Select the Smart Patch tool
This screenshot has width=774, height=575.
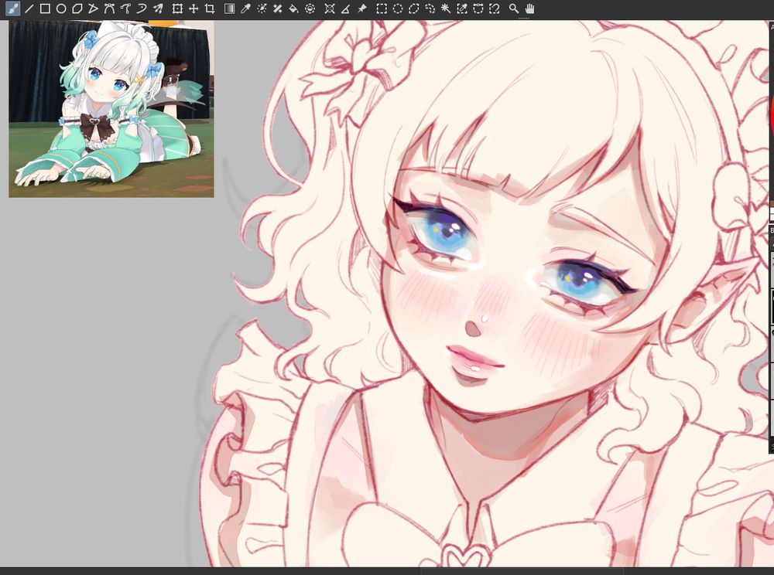click(x=277, y=9)
